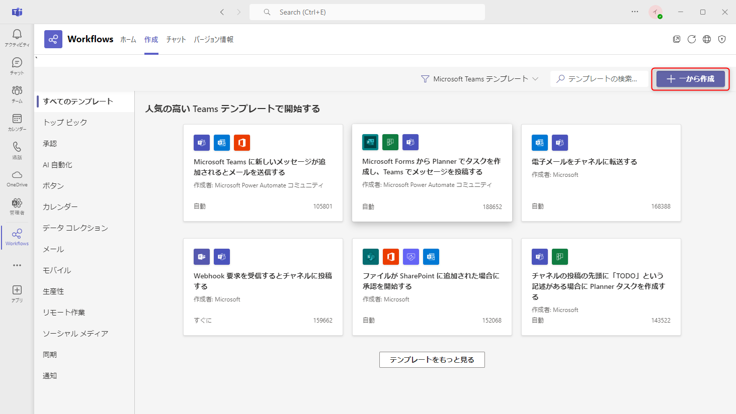Go forward using the right arrow
Viewport: 736px width, 414px height.
[x=239, y=12]
